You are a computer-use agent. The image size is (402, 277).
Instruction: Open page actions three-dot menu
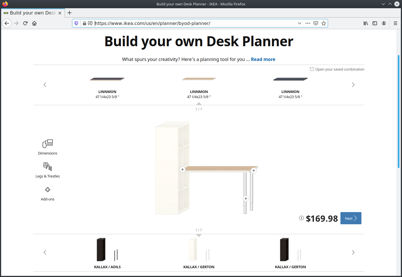(x=308, y=23)
